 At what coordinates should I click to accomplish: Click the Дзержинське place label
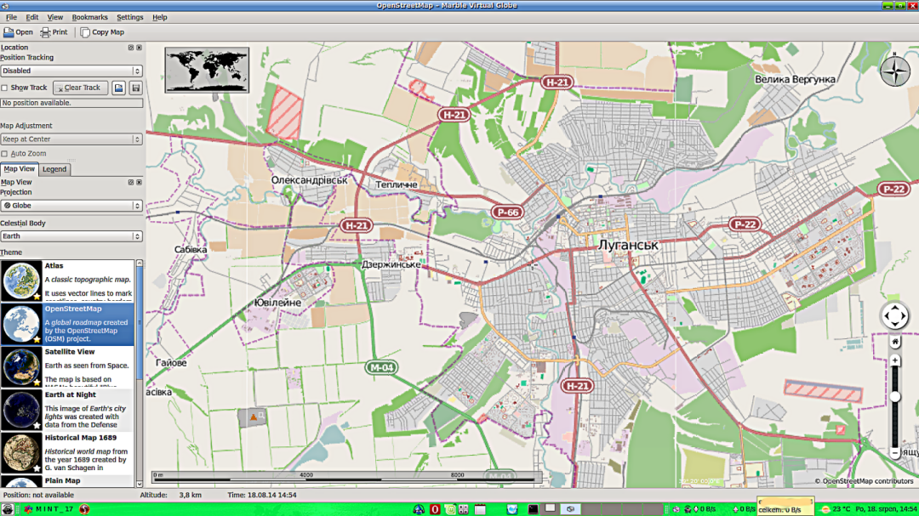[391, 264]
